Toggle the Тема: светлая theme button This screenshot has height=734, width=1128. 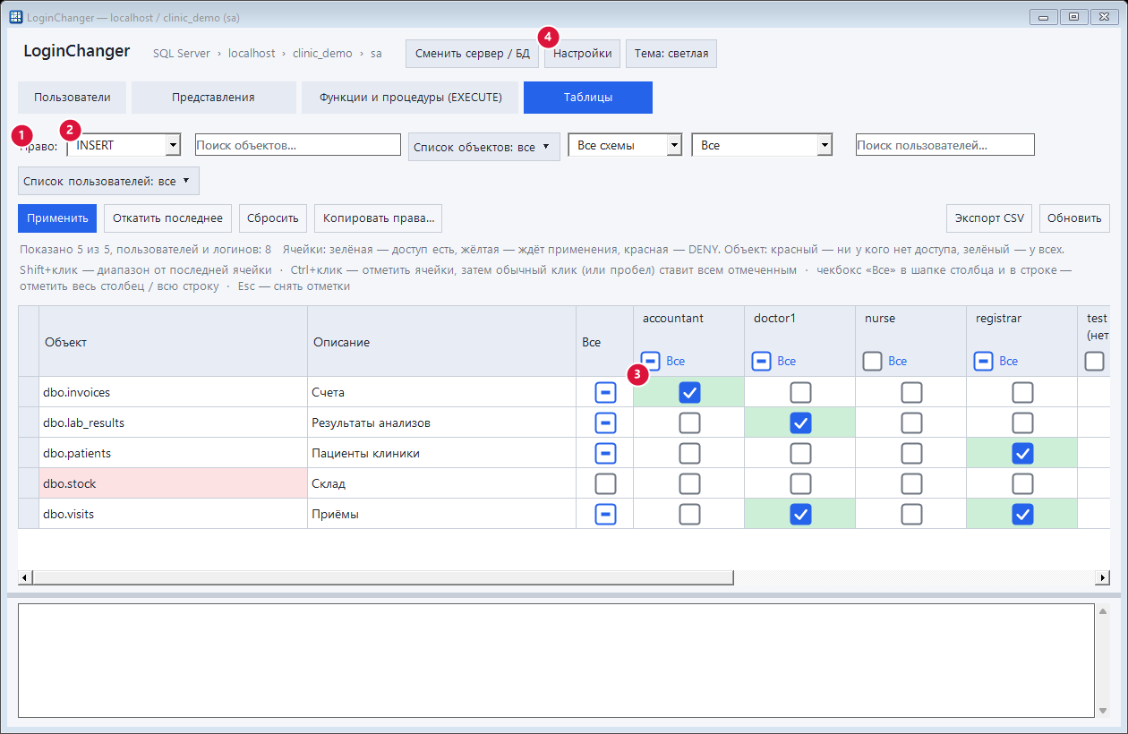[x=671, y=54]
